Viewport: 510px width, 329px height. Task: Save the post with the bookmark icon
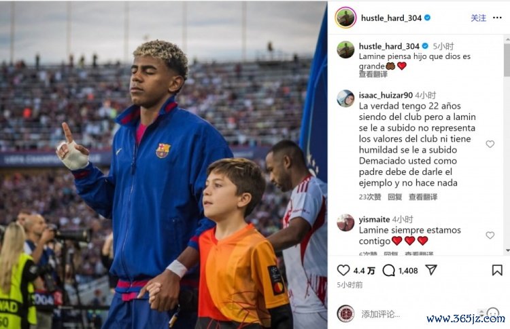click(x=497, y=270)
